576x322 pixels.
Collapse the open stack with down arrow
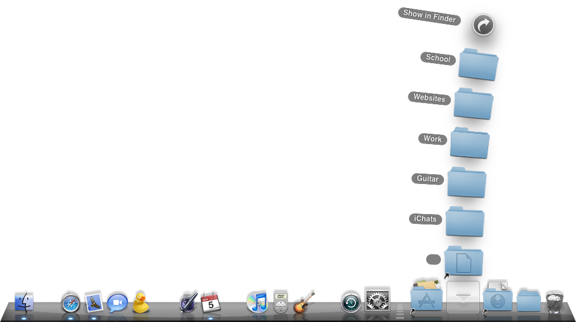463,297
